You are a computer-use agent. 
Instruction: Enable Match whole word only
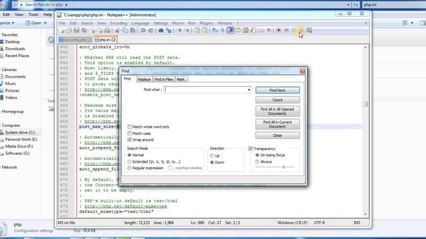[130, 127]
